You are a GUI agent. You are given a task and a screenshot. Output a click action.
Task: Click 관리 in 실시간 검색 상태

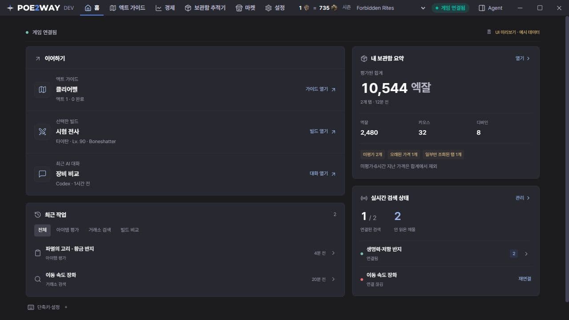coord(523,198)
